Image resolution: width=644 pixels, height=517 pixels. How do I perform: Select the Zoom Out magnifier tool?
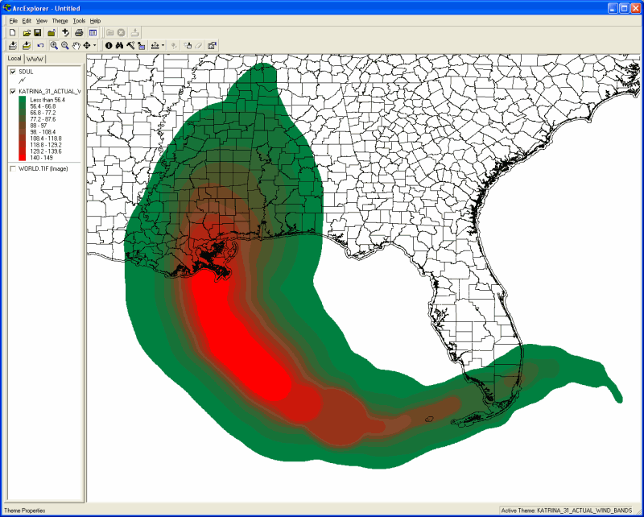pos(64,46)
